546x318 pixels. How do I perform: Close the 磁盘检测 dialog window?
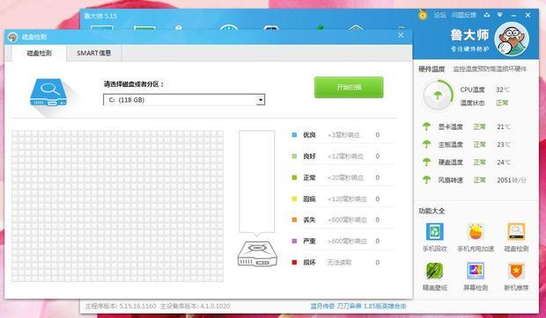pos(401,35)
